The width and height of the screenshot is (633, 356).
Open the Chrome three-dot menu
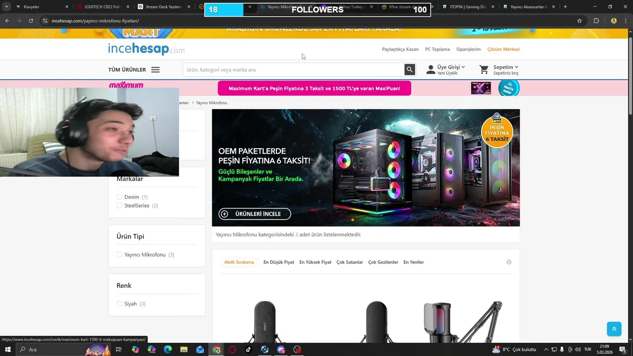[x=626, y=21]
